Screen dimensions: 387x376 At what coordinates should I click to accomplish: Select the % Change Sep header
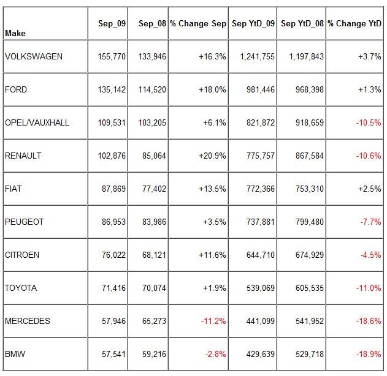coord(198,23)
